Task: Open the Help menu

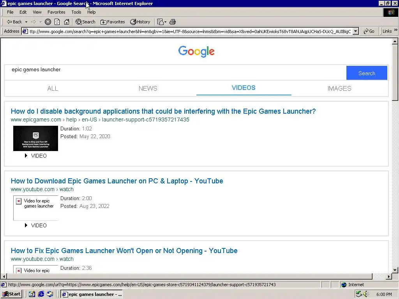Action: tap(91, 12)
